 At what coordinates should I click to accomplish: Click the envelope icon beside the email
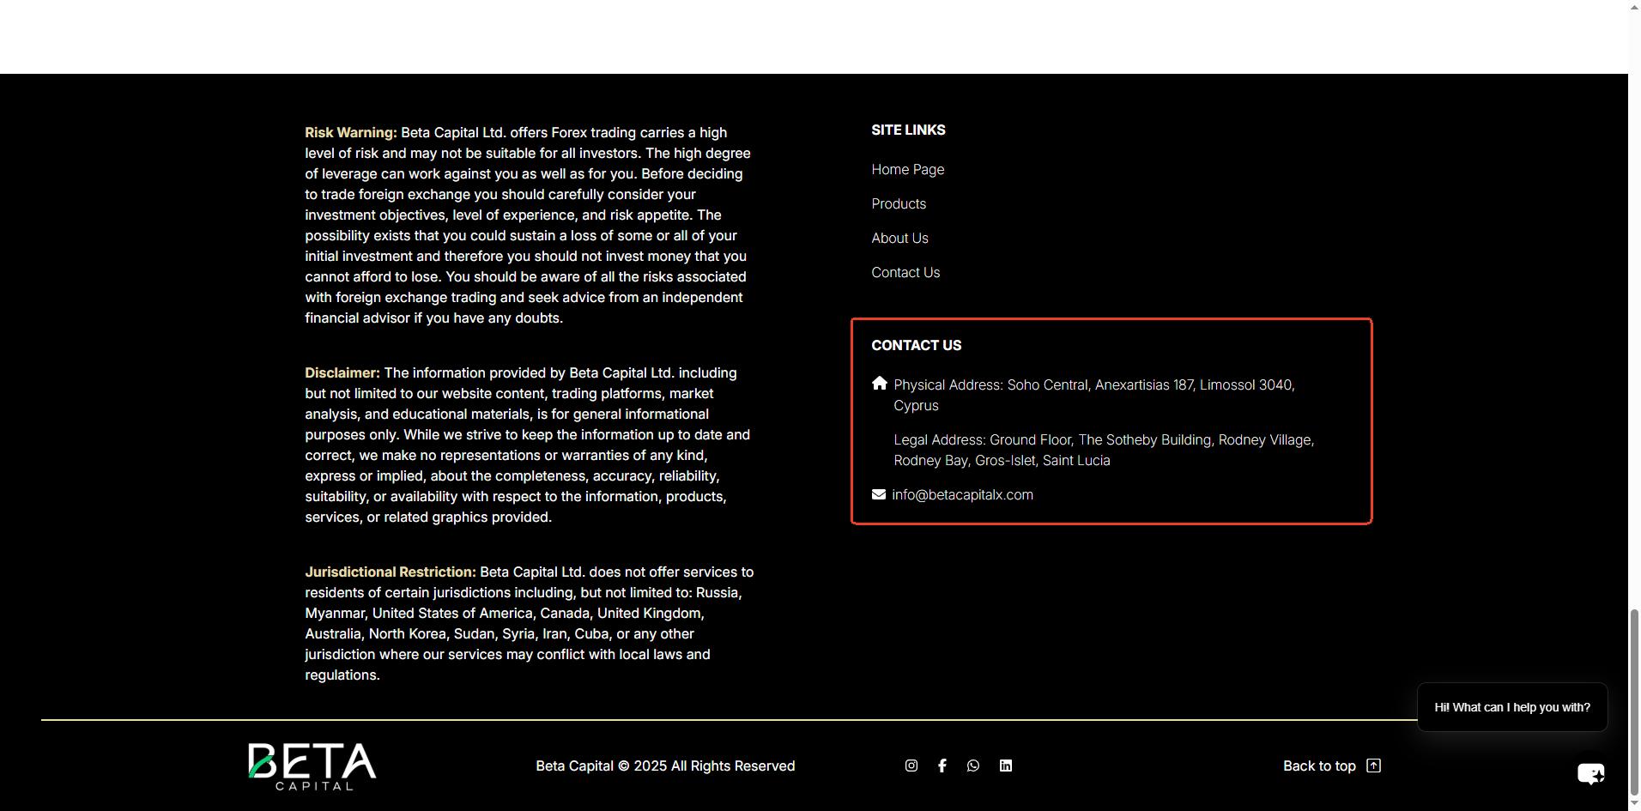click(x=879, y=494)
